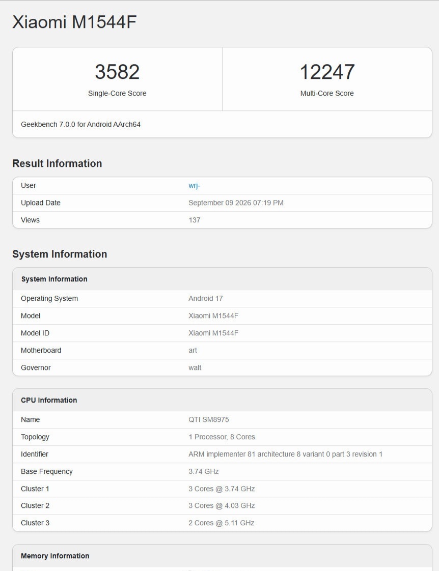The image size is (439, 571).
Task: Click the Model row label
Action: click(x=31, y=316)
